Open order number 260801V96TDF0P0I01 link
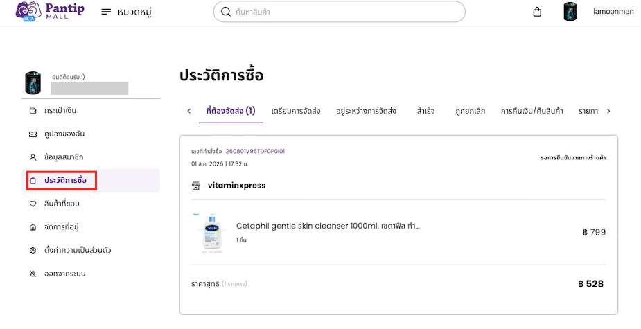641x329 pixels. 255,151
